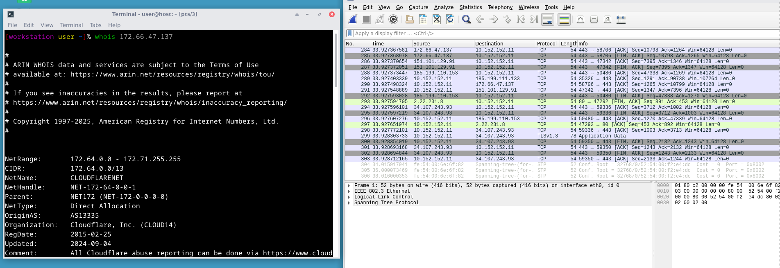
Task: Open the Terminal menu in terminal window
Action: pyautogui.click(x=71, y=25)
